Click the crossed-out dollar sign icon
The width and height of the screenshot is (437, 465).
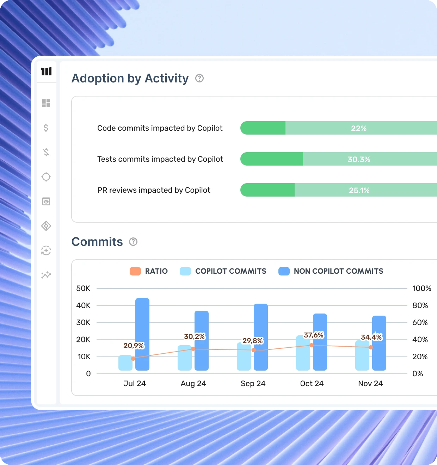[x=46, y=152]
